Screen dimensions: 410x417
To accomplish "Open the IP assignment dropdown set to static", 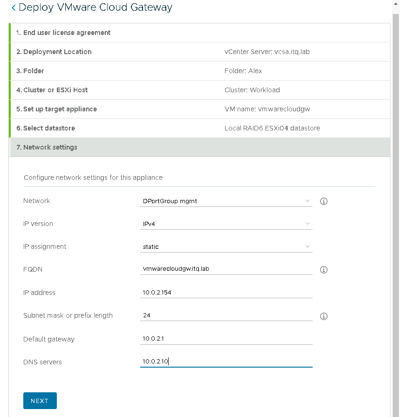I will (226, 247).
